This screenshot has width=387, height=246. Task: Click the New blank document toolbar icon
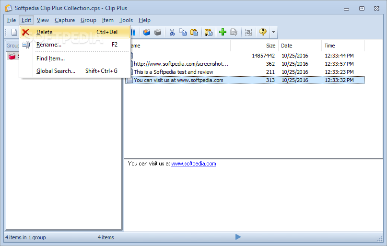coord(14,32)
